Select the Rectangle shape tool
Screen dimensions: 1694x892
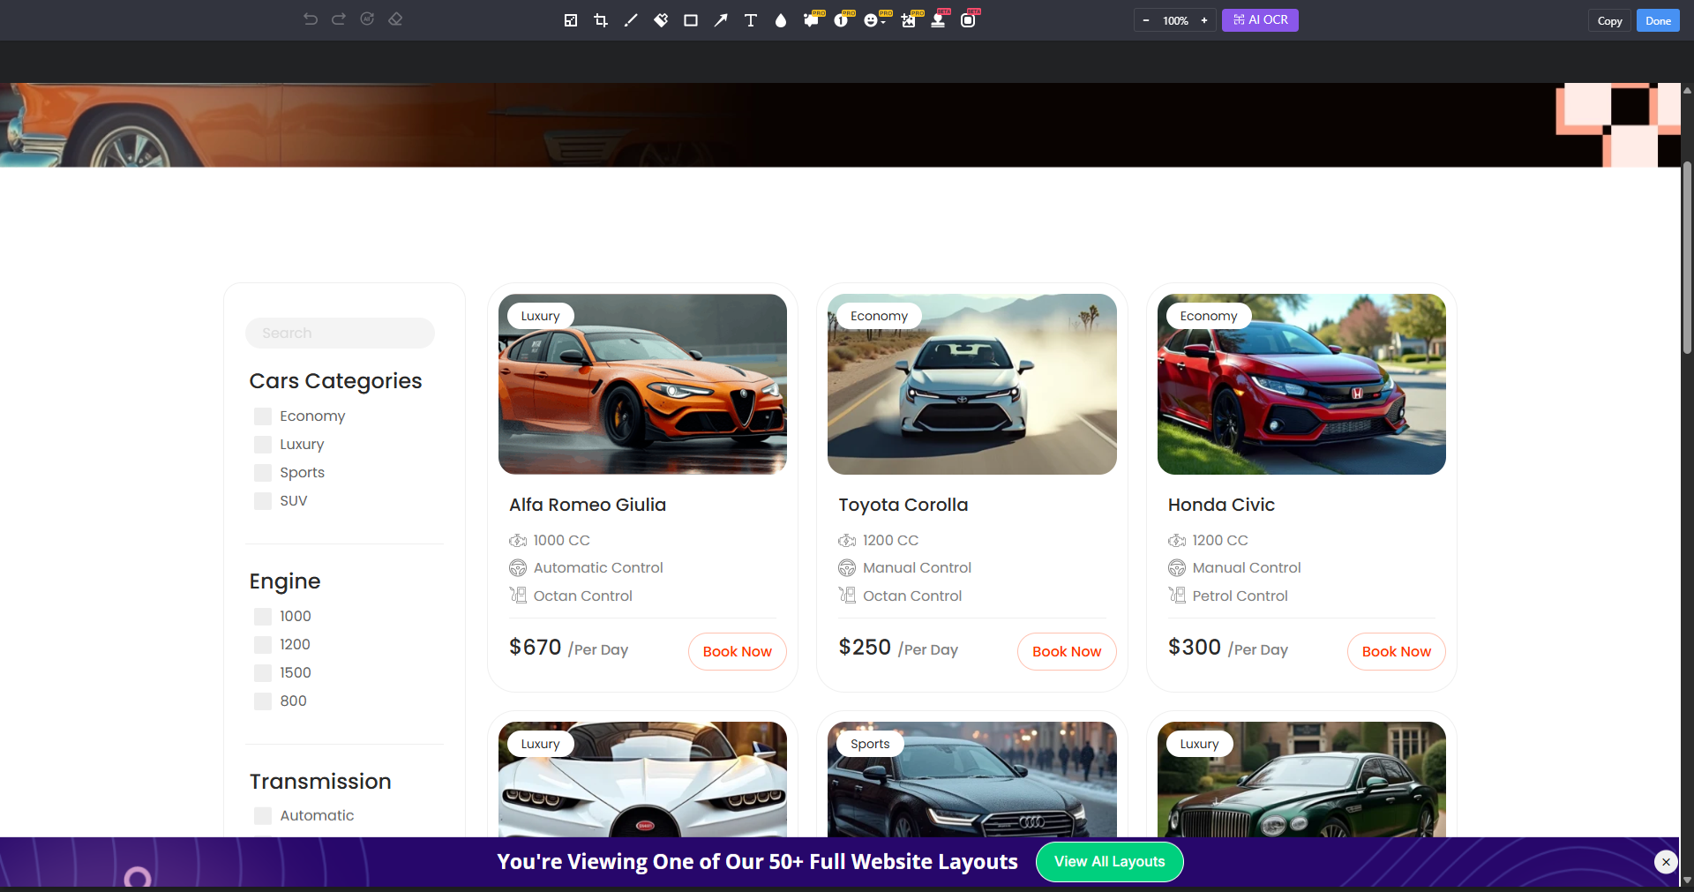(691, 20)
